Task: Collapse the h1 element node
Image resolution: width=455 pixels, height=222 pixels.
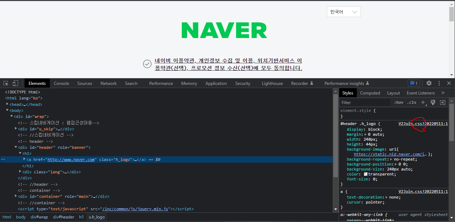Action: coord(20,153)
